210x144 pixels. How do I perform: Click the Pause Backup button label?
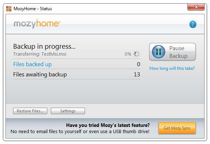[178, 52]
